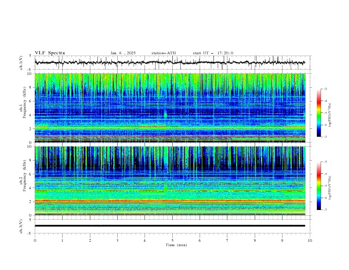Click the ch.1 color bar "-3" label

(x=325, y=89)
